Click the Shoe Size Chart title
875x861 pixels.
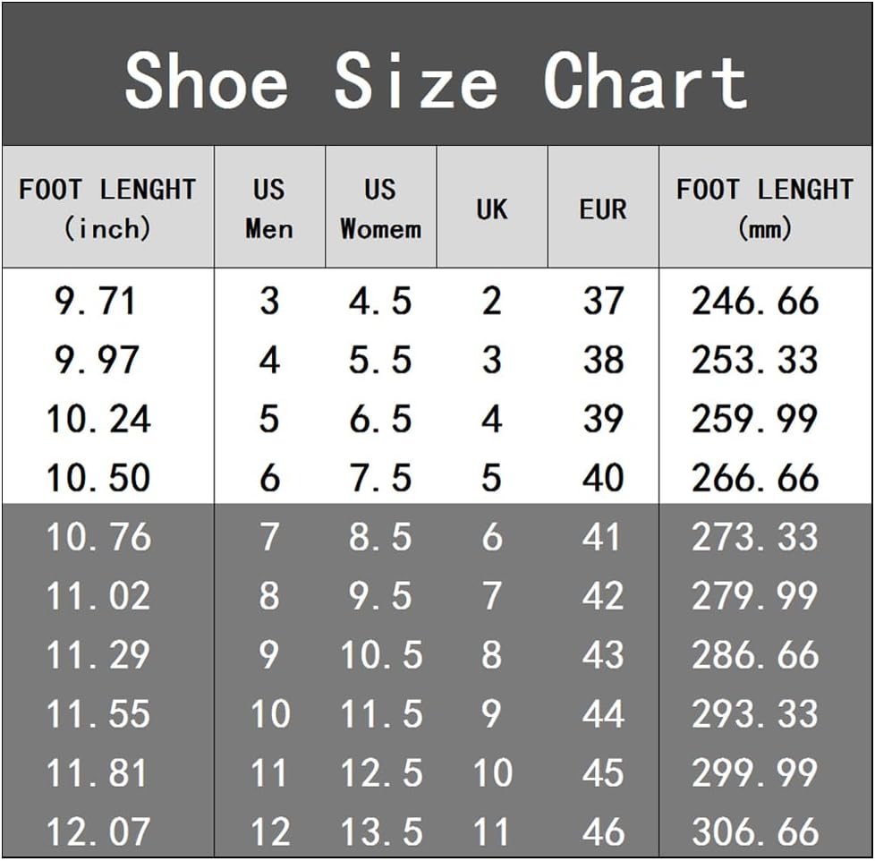(x=436, y=81)
